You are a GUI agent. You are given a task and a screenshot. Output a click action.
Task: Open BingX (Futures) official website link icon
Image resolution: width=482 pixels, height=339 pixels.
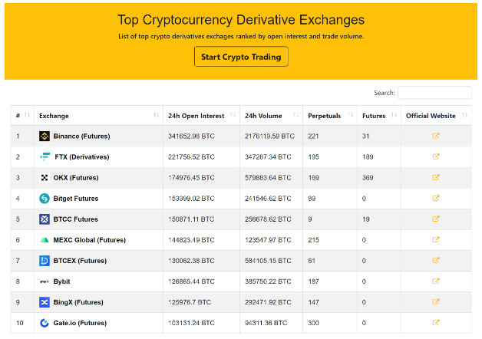tap(436, 302)
